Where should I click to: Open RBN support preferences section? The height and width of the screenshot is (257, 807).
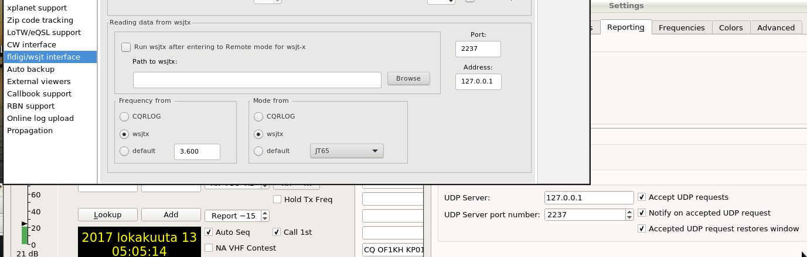point(30,106)
